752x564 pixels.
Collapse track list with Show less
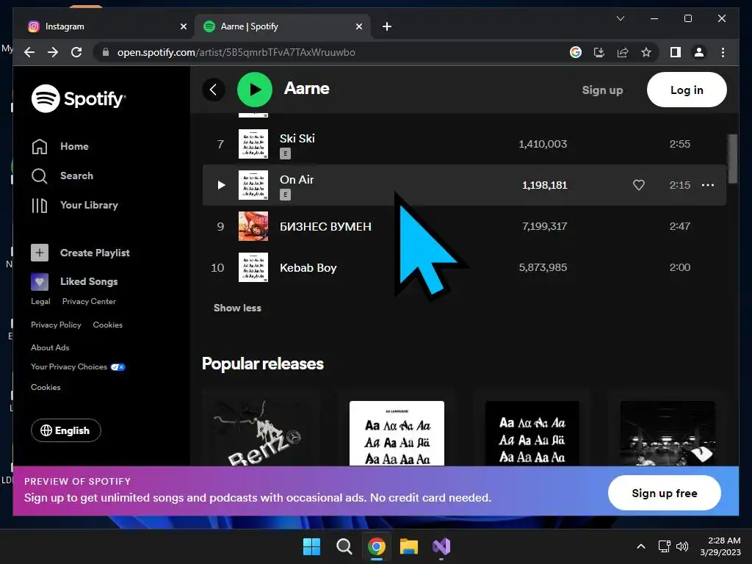237,308
